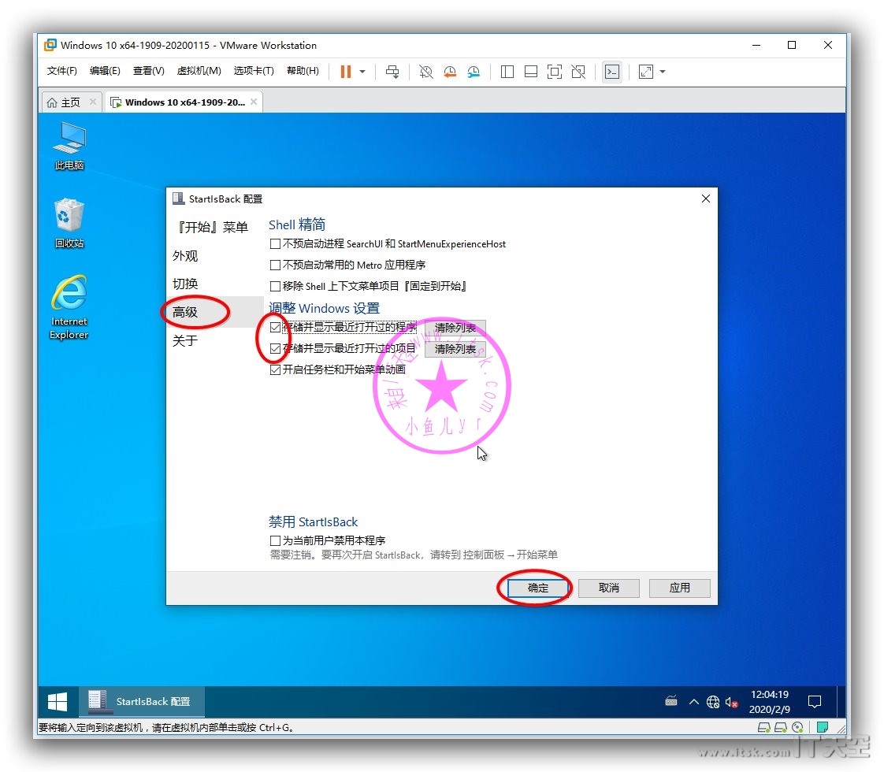Open the 虚拟机(M) menu
This screenshot has width=884, height=772.
tap(199, 71)
